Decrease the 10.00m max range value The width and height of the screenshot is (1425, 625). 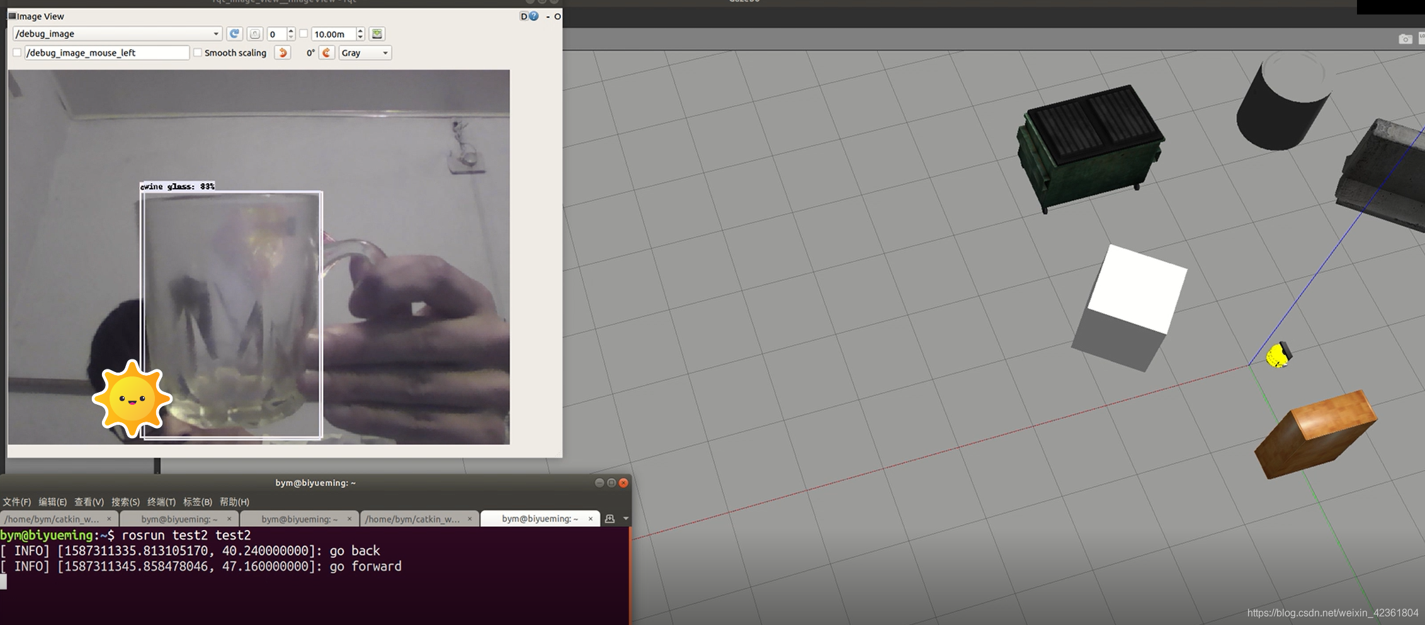click(x=360, y=38)
